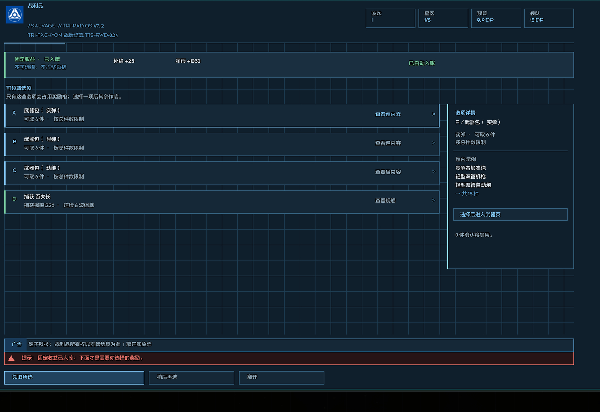
Task: Open 查看舰船 for option D
Action: (x=385, y=200)
